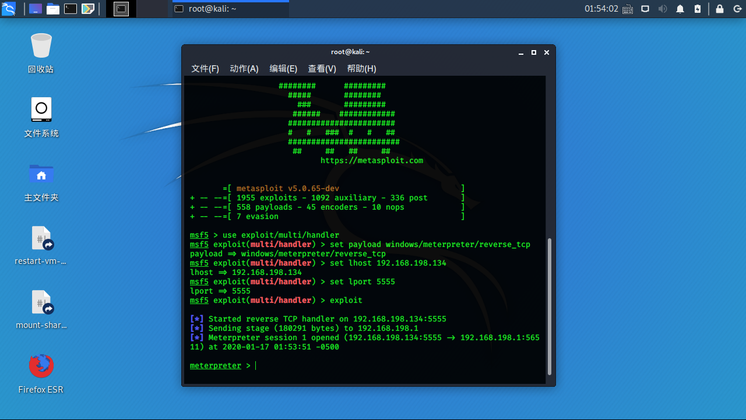746x420 pixels.
Task: Click the battery power manager icon
Action: [x=698, y=9]
